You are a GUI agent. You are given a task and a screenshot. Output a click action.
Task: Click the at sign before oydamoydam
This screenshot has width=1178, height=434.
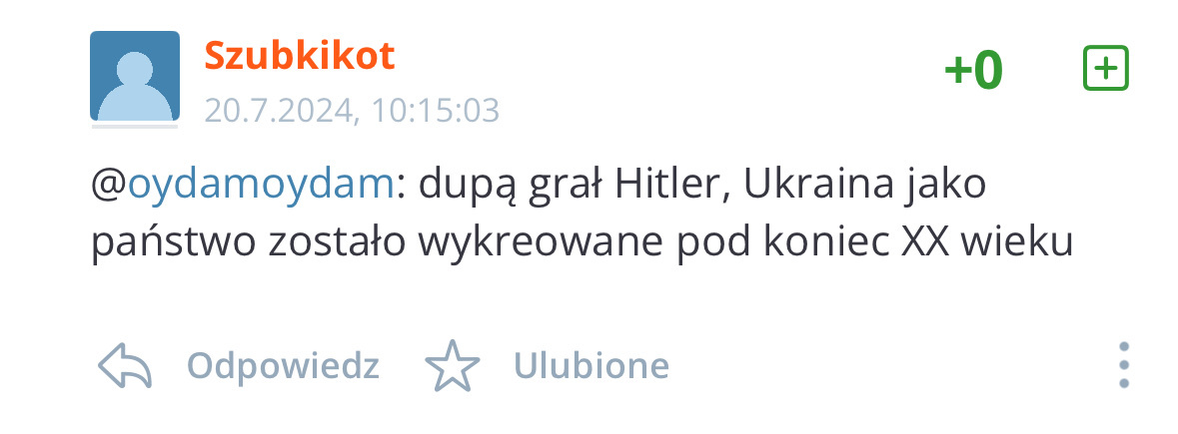tap(109, 186)
